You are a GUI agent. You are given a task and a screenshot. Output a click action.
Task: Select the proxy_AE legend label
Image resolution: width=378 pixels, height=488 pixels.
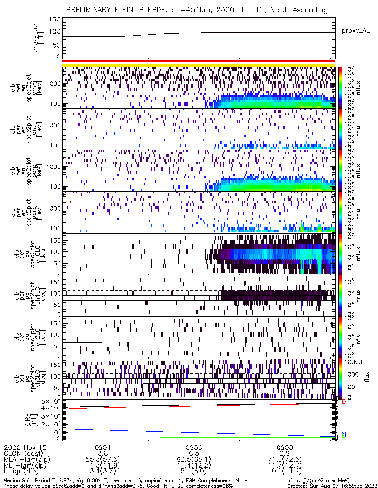tap(356, 31)
